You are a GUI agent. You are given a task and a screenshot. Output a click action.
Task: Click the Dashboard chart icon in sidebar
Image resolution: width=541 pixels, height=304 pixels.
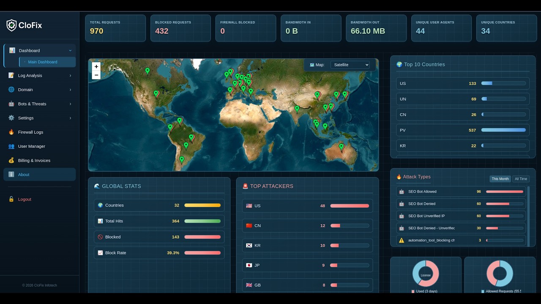(x=12, y=50)
